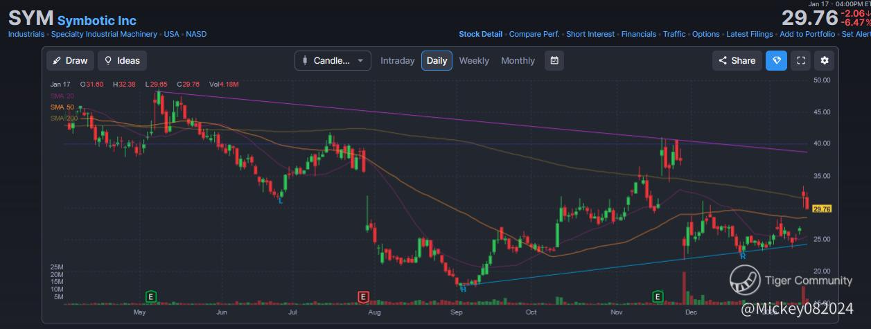Click the Oct label on time axis
871x329 pixels.
532,312
